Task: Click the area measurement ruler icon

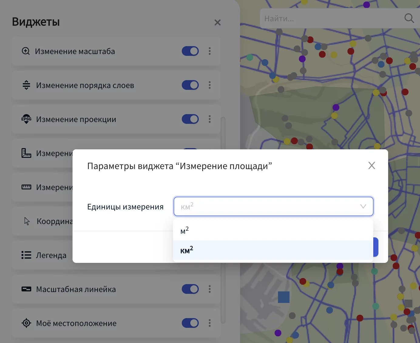Action: [26, 153]
